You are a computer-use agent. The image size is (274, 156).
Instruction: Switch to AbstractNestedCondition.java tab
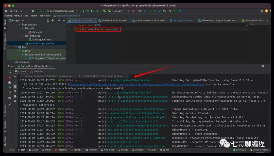[x=149, y=20]
